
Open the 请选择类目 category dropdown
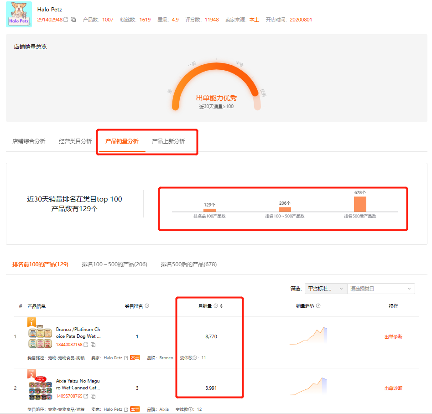point(381,289)
